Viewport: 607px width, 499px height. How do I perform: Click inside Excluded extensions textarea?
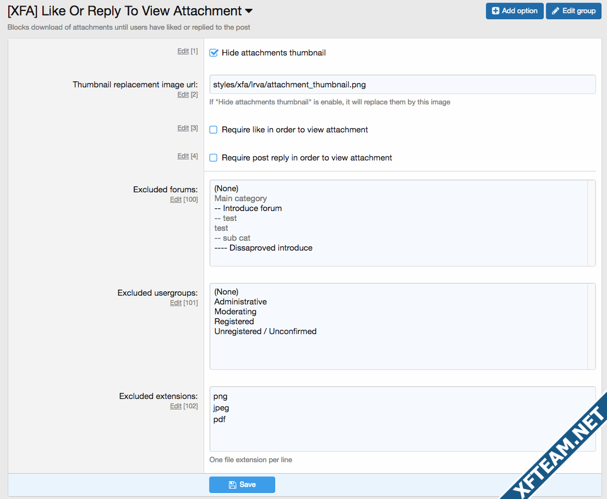point(402,419)
